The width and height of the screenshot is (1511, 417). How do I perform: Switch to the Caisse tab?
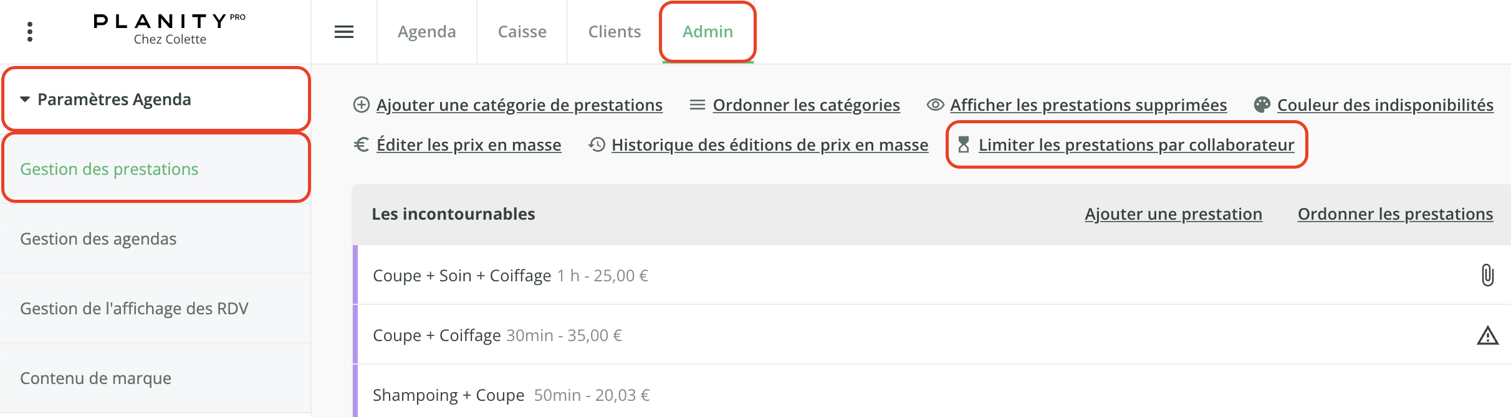pyautogui.click(x=522, y=32)
